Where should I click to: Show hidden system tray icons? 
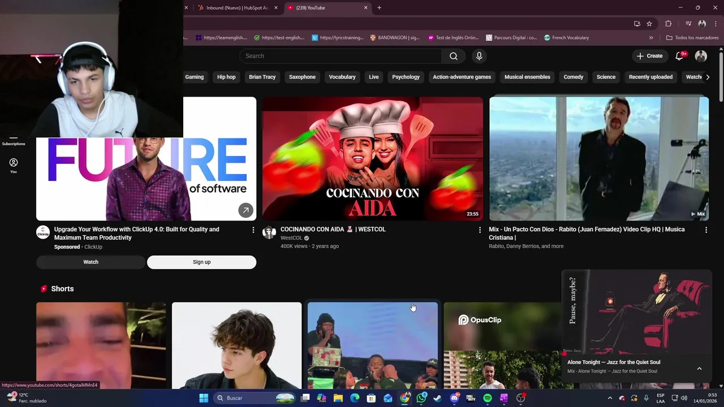(610, 398)
